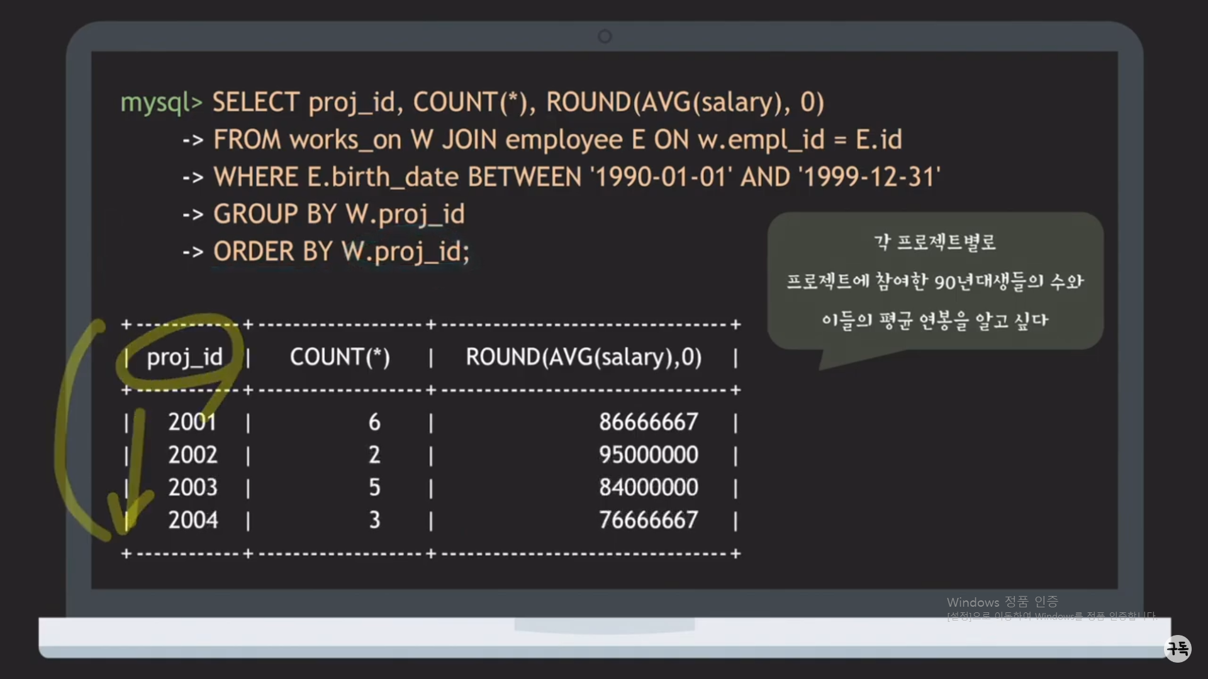Click the Korean explanation speech bubble
Image resolution: width=1208 pixels, height=679 pixels.
pos(935,281)
